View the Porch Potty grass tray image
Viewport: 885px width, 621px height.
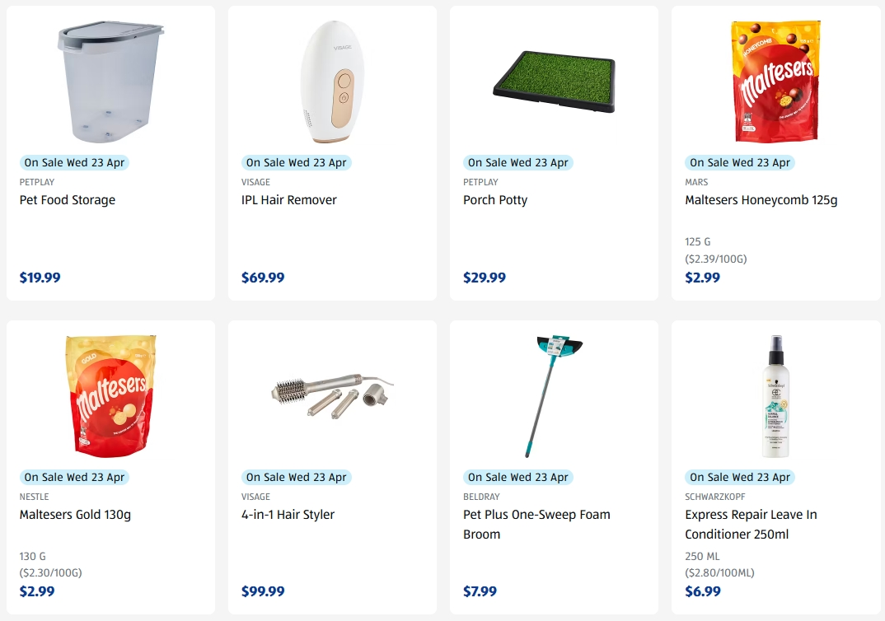pyautogui.click(x=555, y=82)
